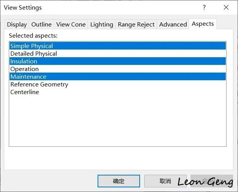Toggle the Insulation aspect
238x192 pixels.
tap(117, 61)
